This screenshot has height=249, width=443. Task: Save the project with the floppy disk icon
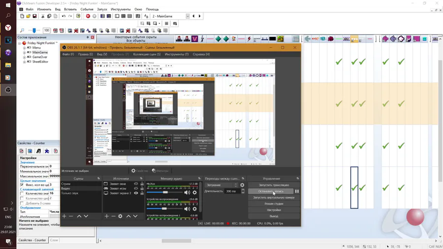(x=34, y=16)
